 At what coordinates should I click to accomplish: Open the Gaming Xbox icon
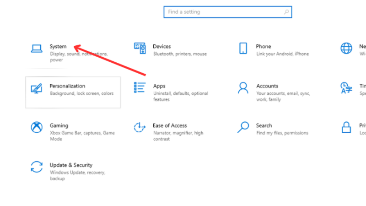point(37,127)
